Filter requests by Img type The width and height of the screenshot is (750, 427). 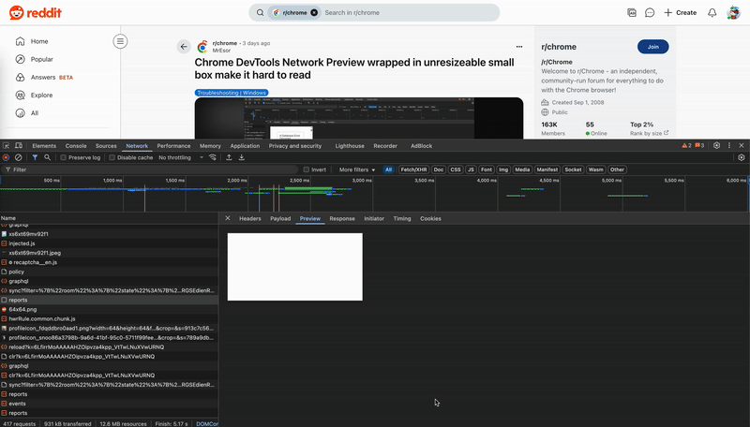pyautogui.click(x=503, y=169)
